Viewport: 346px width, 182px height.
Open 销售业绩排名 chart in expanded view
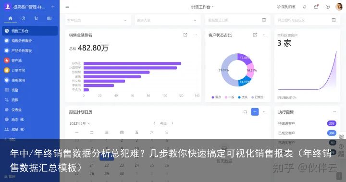185,35
